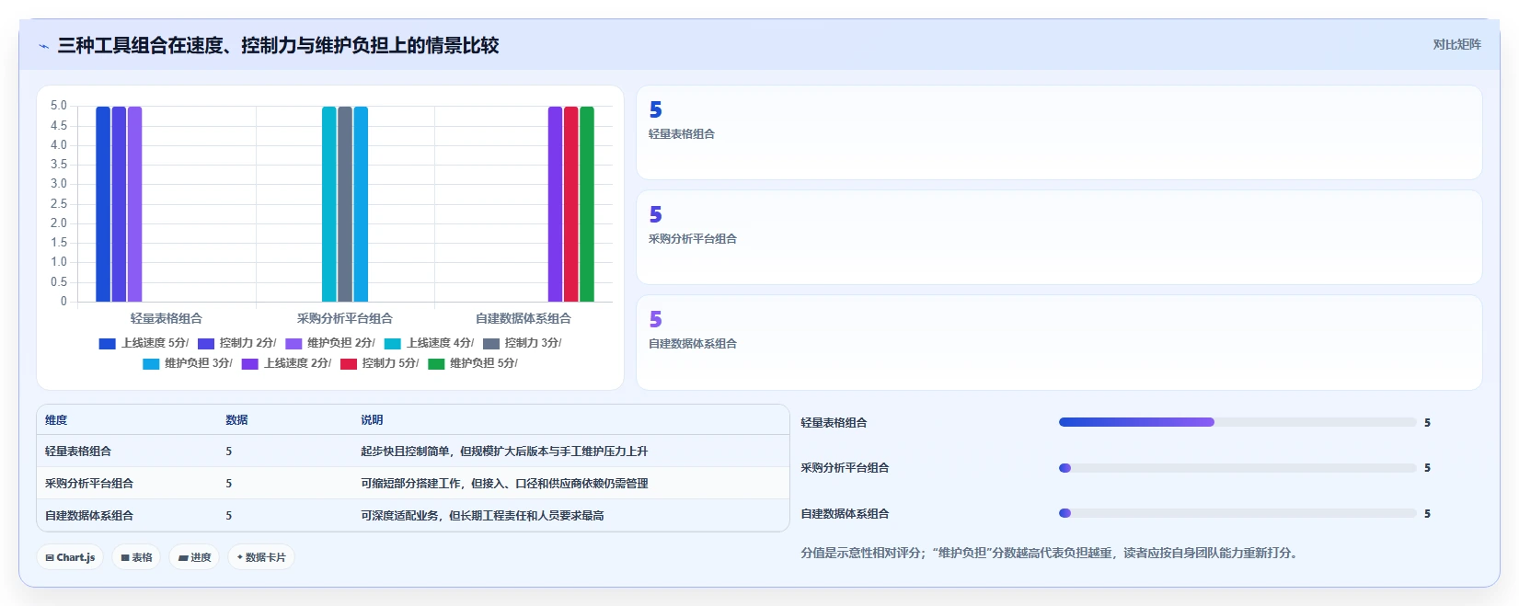Screen dimensions: 1519x606
Task: Click the dark blue first bar of 轻量表格组合
Action: click(x=103, y=204)
